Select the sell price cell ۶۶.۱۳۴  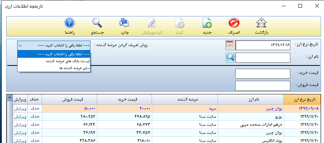(x=70, y=125)
